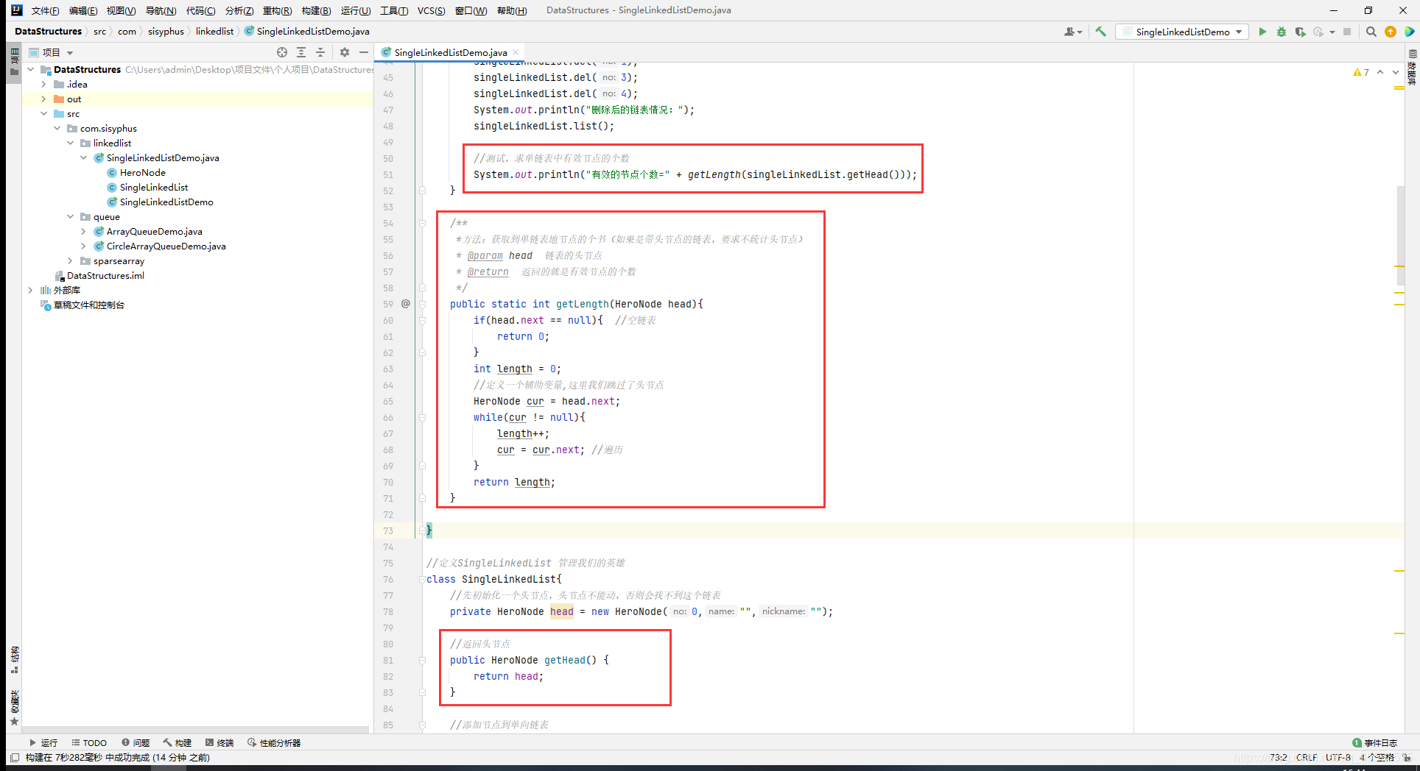The width and height of the screenshot is (1420, 771).
Task: Jump to previous highlighted error arrow
Action: tap(1380, 72)
